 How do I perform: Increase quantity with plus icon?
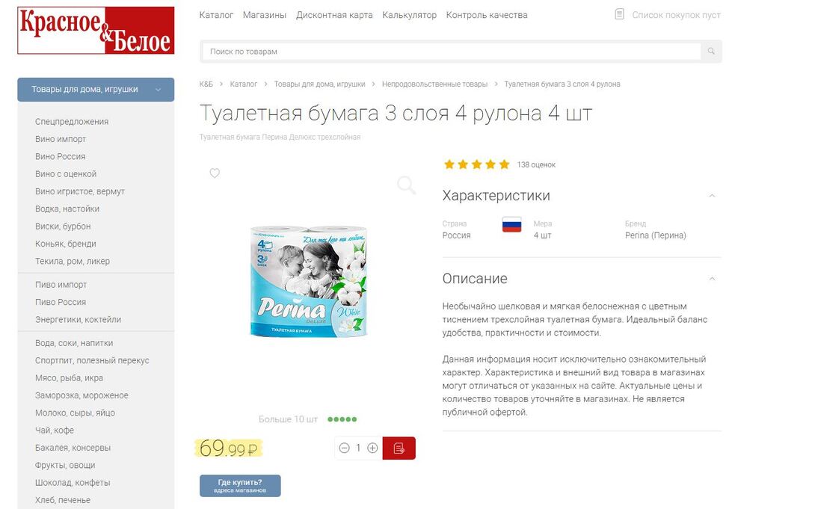pyautogui.click(x=372, y=448)
